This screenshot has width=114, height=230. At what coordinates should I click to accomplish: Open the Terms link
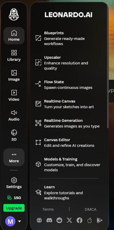click(48, 209)
